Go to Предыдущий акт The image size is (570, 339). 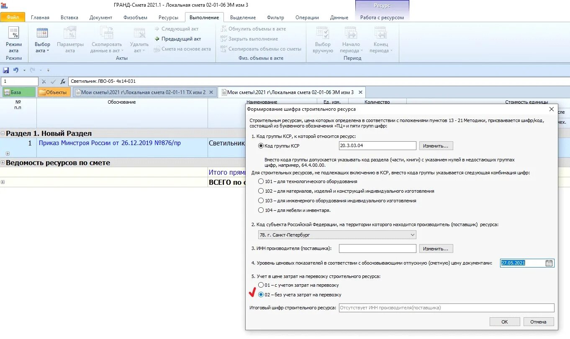tap(178, 39)
